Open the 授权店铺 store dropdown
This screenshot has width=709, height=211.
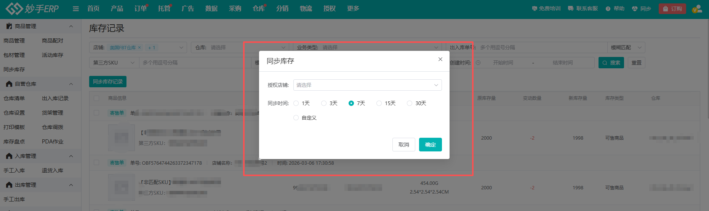(367, 85)
